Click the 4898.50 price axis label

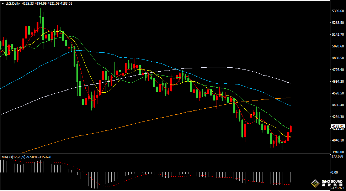338,58
